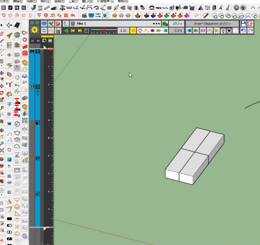Open the Film 1 selector field
This screenshot has height=245, width=260.
click(115, 24)
